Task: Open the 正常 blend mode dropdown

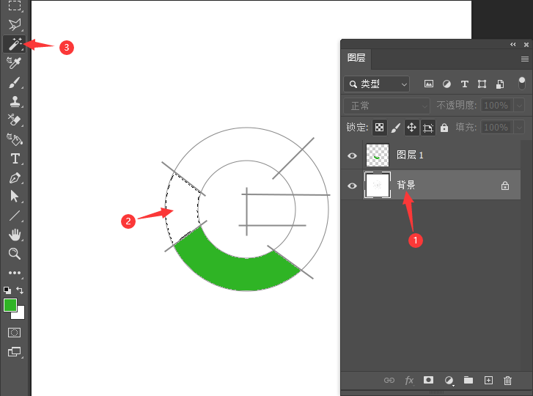Action: 387,106
